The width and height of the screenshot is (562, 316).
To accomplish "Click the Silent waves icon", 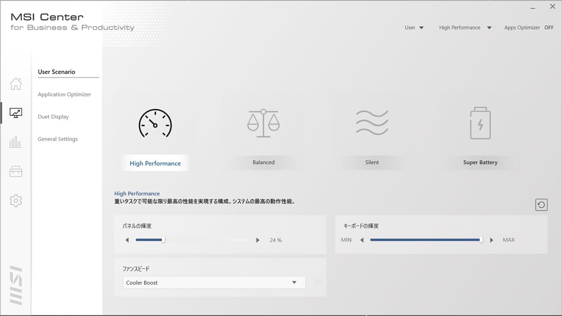I will tap(372, 122).
